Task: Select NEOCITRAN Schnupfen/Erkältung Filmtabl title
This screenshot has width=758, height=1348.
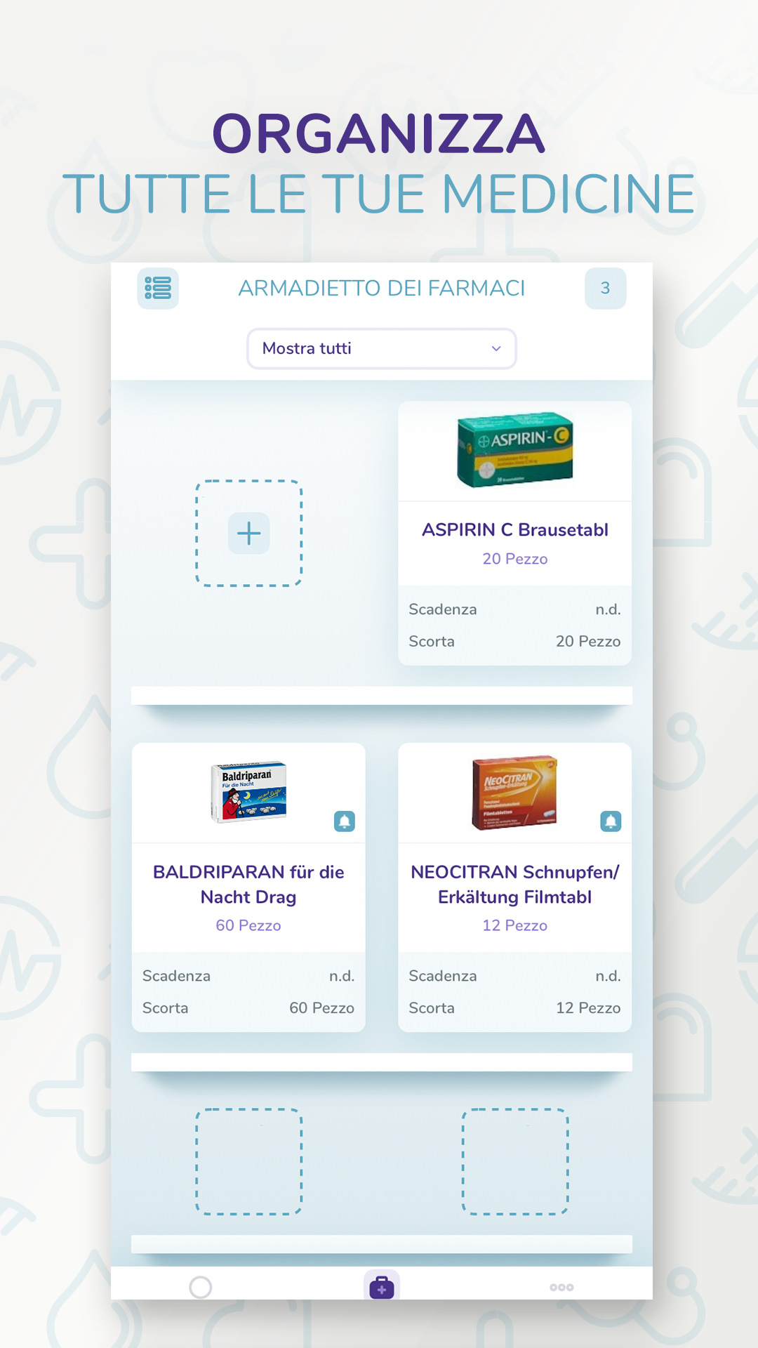Action: (x=515, y=885)
